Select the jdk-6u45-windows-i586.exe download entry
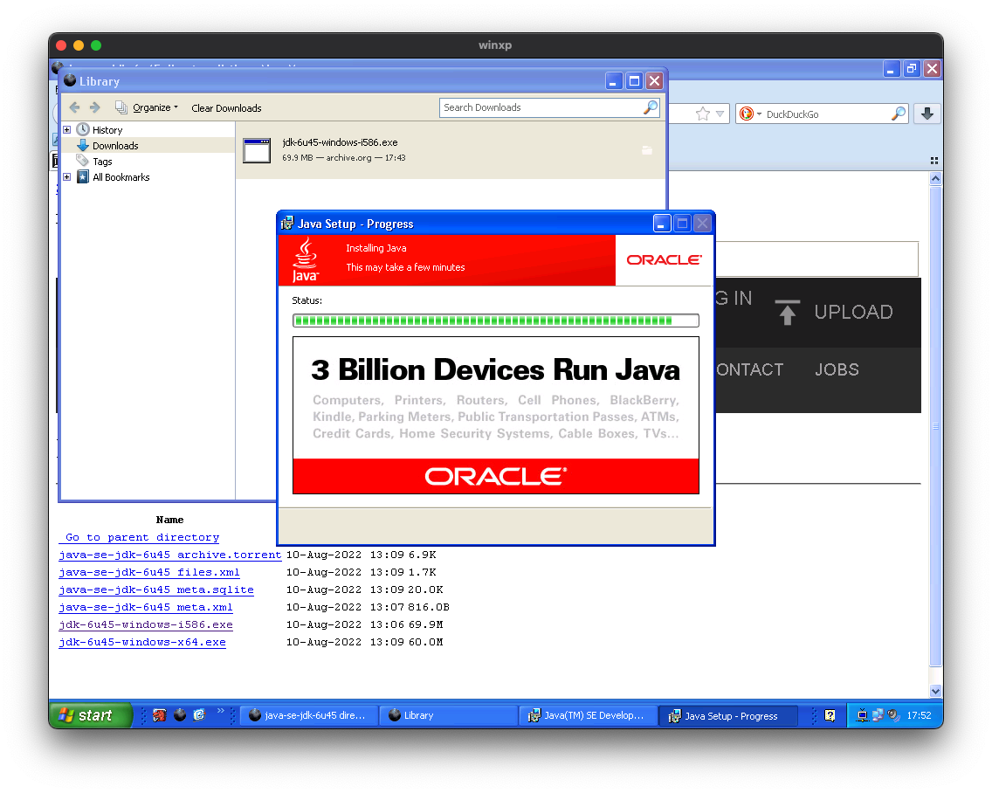Viewport: 992px width, 793px height. [451, 150]
